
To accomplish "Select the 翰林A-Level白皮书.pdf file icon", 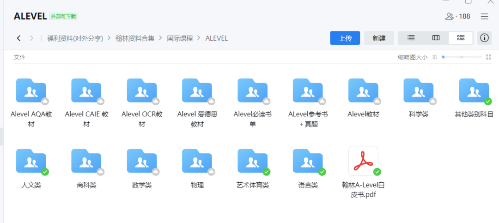I will [363, 161].
